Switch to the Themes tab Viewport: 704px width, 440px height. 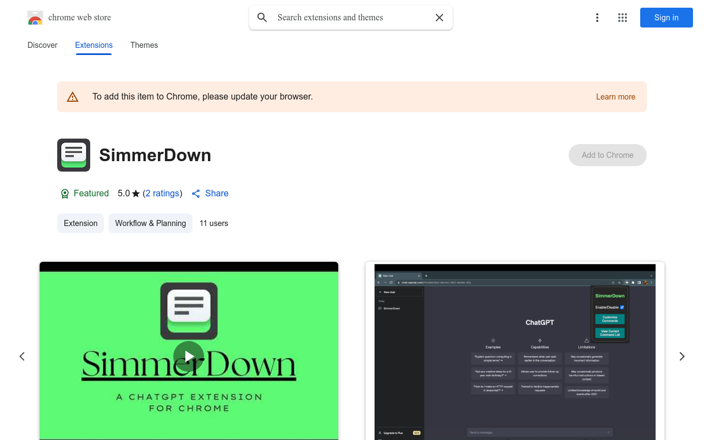(144, 45)
